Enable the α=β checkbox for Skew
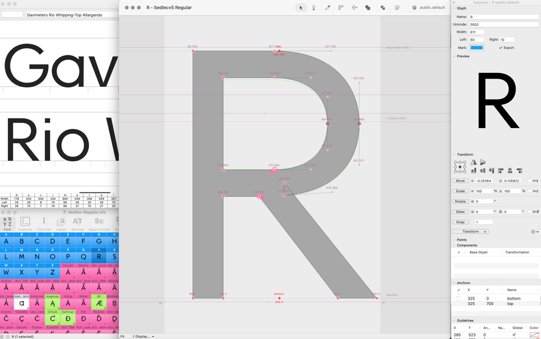 click(x=530, y=212)
